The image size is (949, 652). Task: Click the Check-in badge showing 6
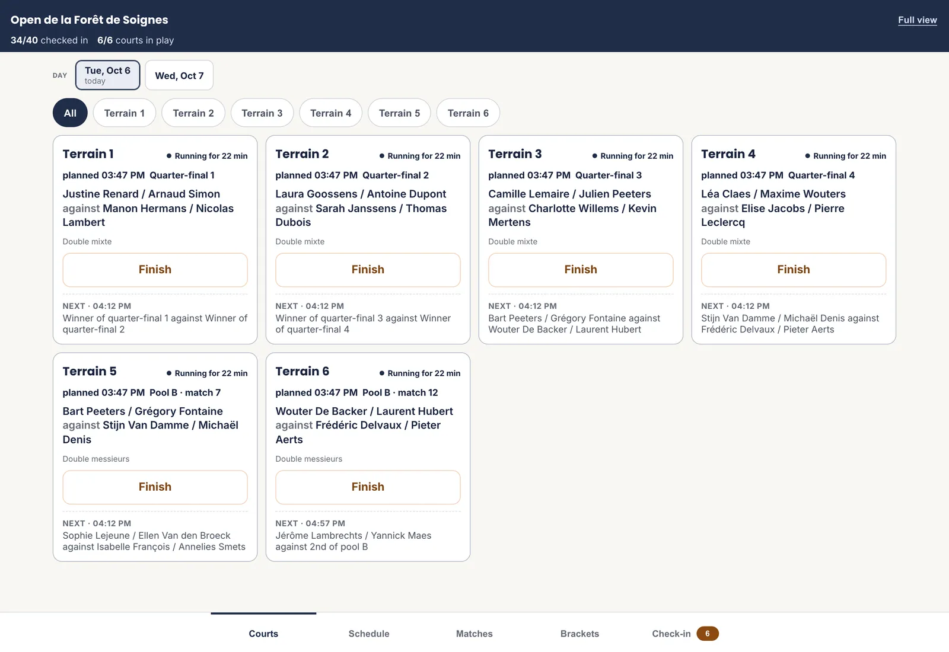tap(708, 634)
